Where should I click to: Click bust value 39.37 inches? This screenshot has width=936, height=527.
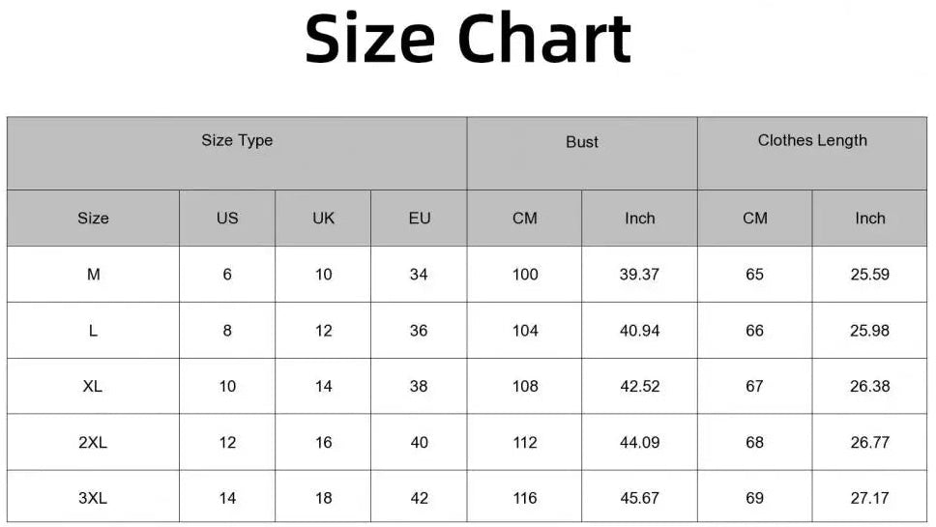(x=639, y=275)
